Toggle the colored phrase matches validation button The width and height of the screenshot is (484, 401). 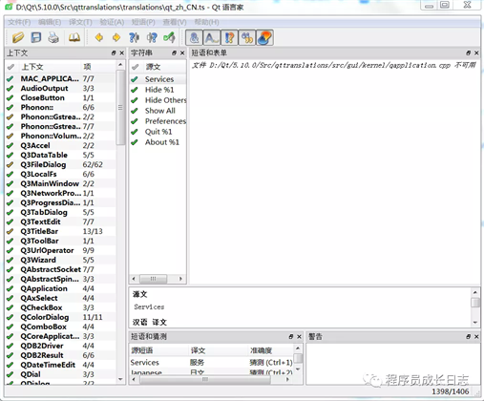pyautogui.click(x=264, y=37)
